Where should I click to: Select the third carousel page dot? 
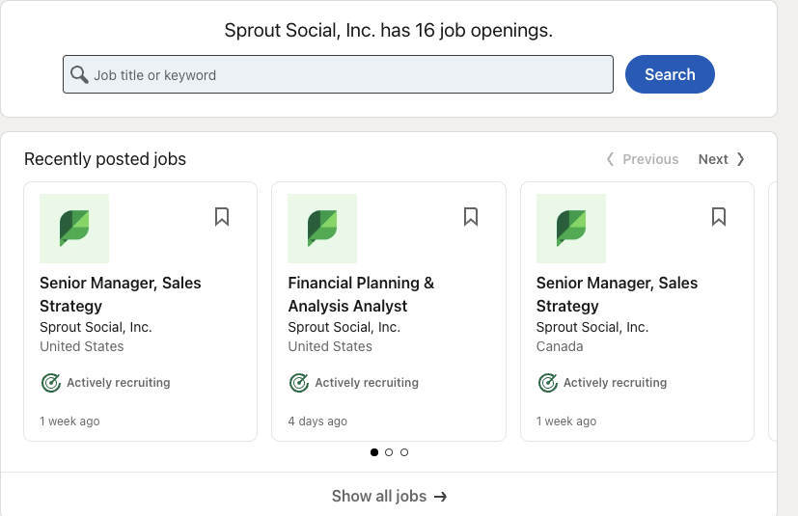click(404, 451)
